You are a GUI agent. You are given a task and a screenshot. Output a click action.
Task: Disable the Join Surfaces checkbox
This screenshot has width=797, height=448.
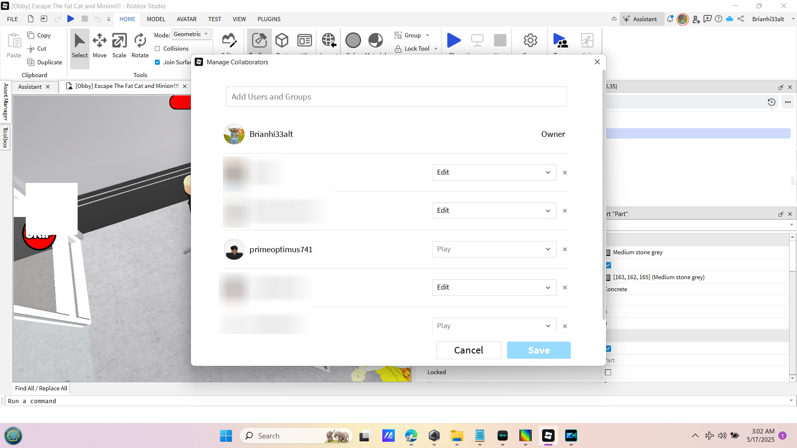coord(157,62)
